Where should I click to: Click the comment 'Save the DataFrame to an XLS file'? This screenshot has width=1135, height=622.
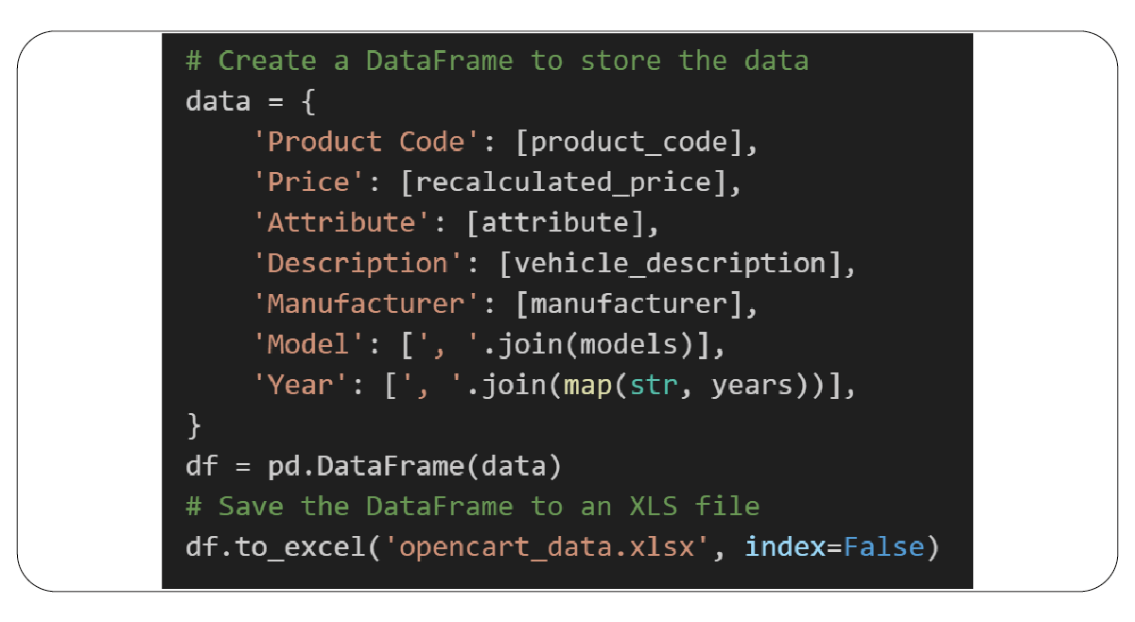click(x=473, y=507)
